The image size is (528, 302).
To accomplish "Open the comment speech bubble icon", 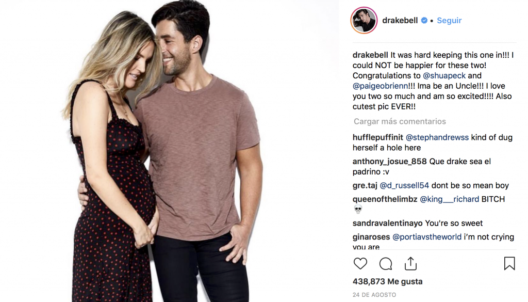I will (386, 264).
